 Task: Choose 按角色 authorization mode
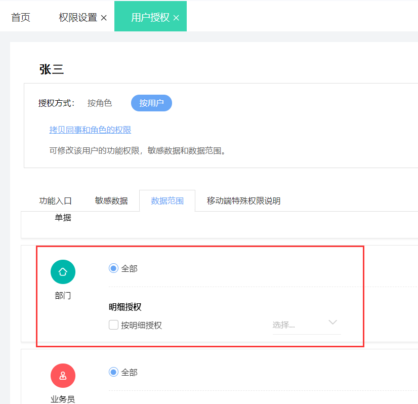click(100, 103)
